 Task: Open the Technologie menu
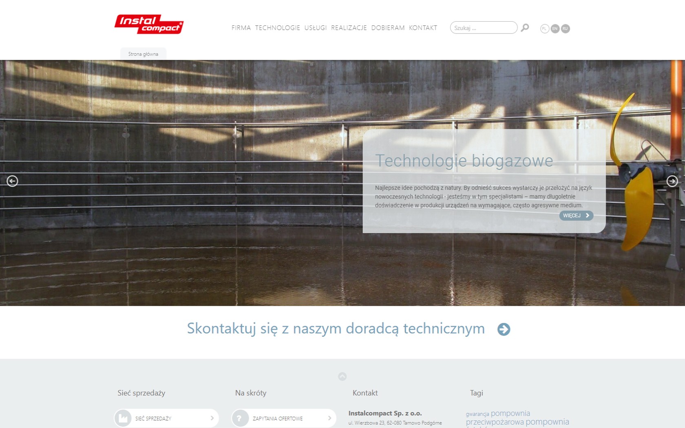point(277,28)
